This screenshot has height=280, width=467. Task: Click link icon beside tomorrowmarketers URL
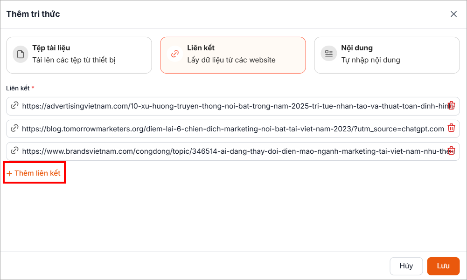[14, 128]
